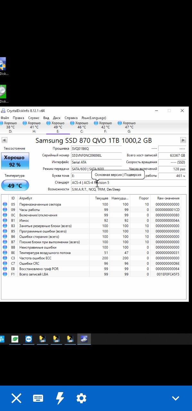Click status circle of row B3 Занятые резервные блоки
192x411 pixels.
point(5,226)
